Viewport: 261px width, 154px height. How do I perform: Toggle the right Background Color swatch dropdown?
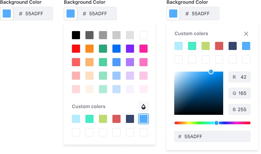click(x=173, y=14)
